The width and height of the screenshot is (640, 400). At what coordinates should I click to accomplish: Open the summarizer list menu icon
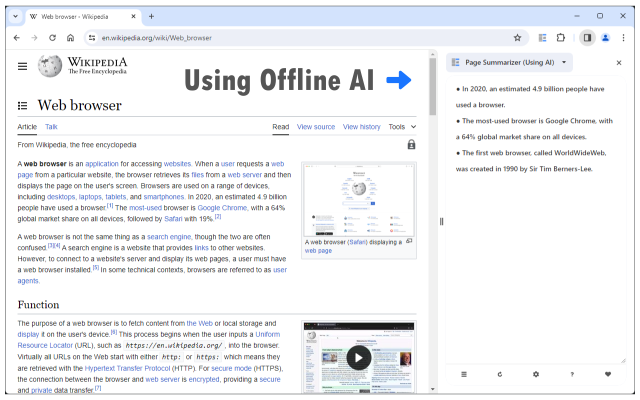pos(464,374)
